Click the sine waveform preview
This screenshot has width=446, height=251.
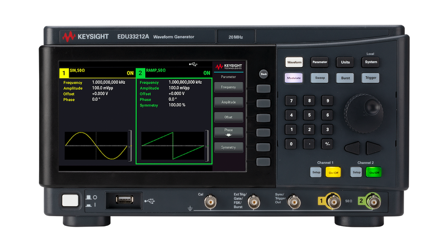point(96,146)
